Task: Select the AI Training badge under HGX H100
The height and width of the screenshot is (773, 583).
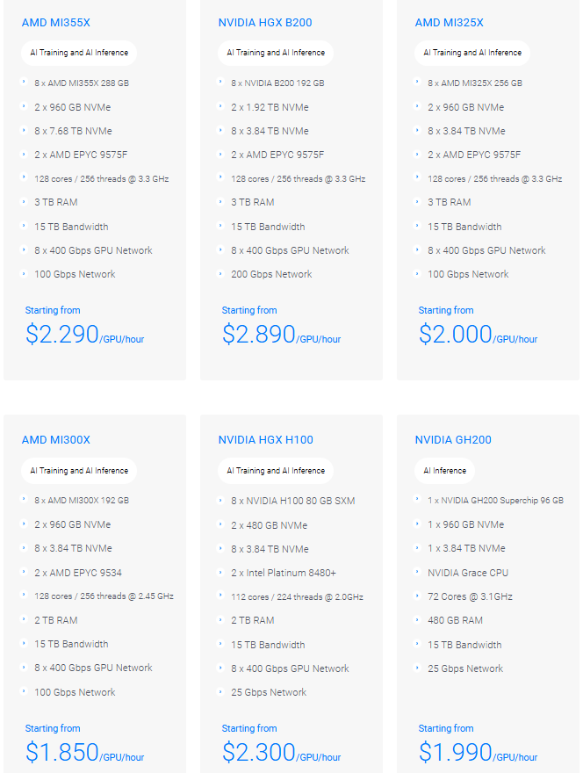Action: click(x=276, y=471)
